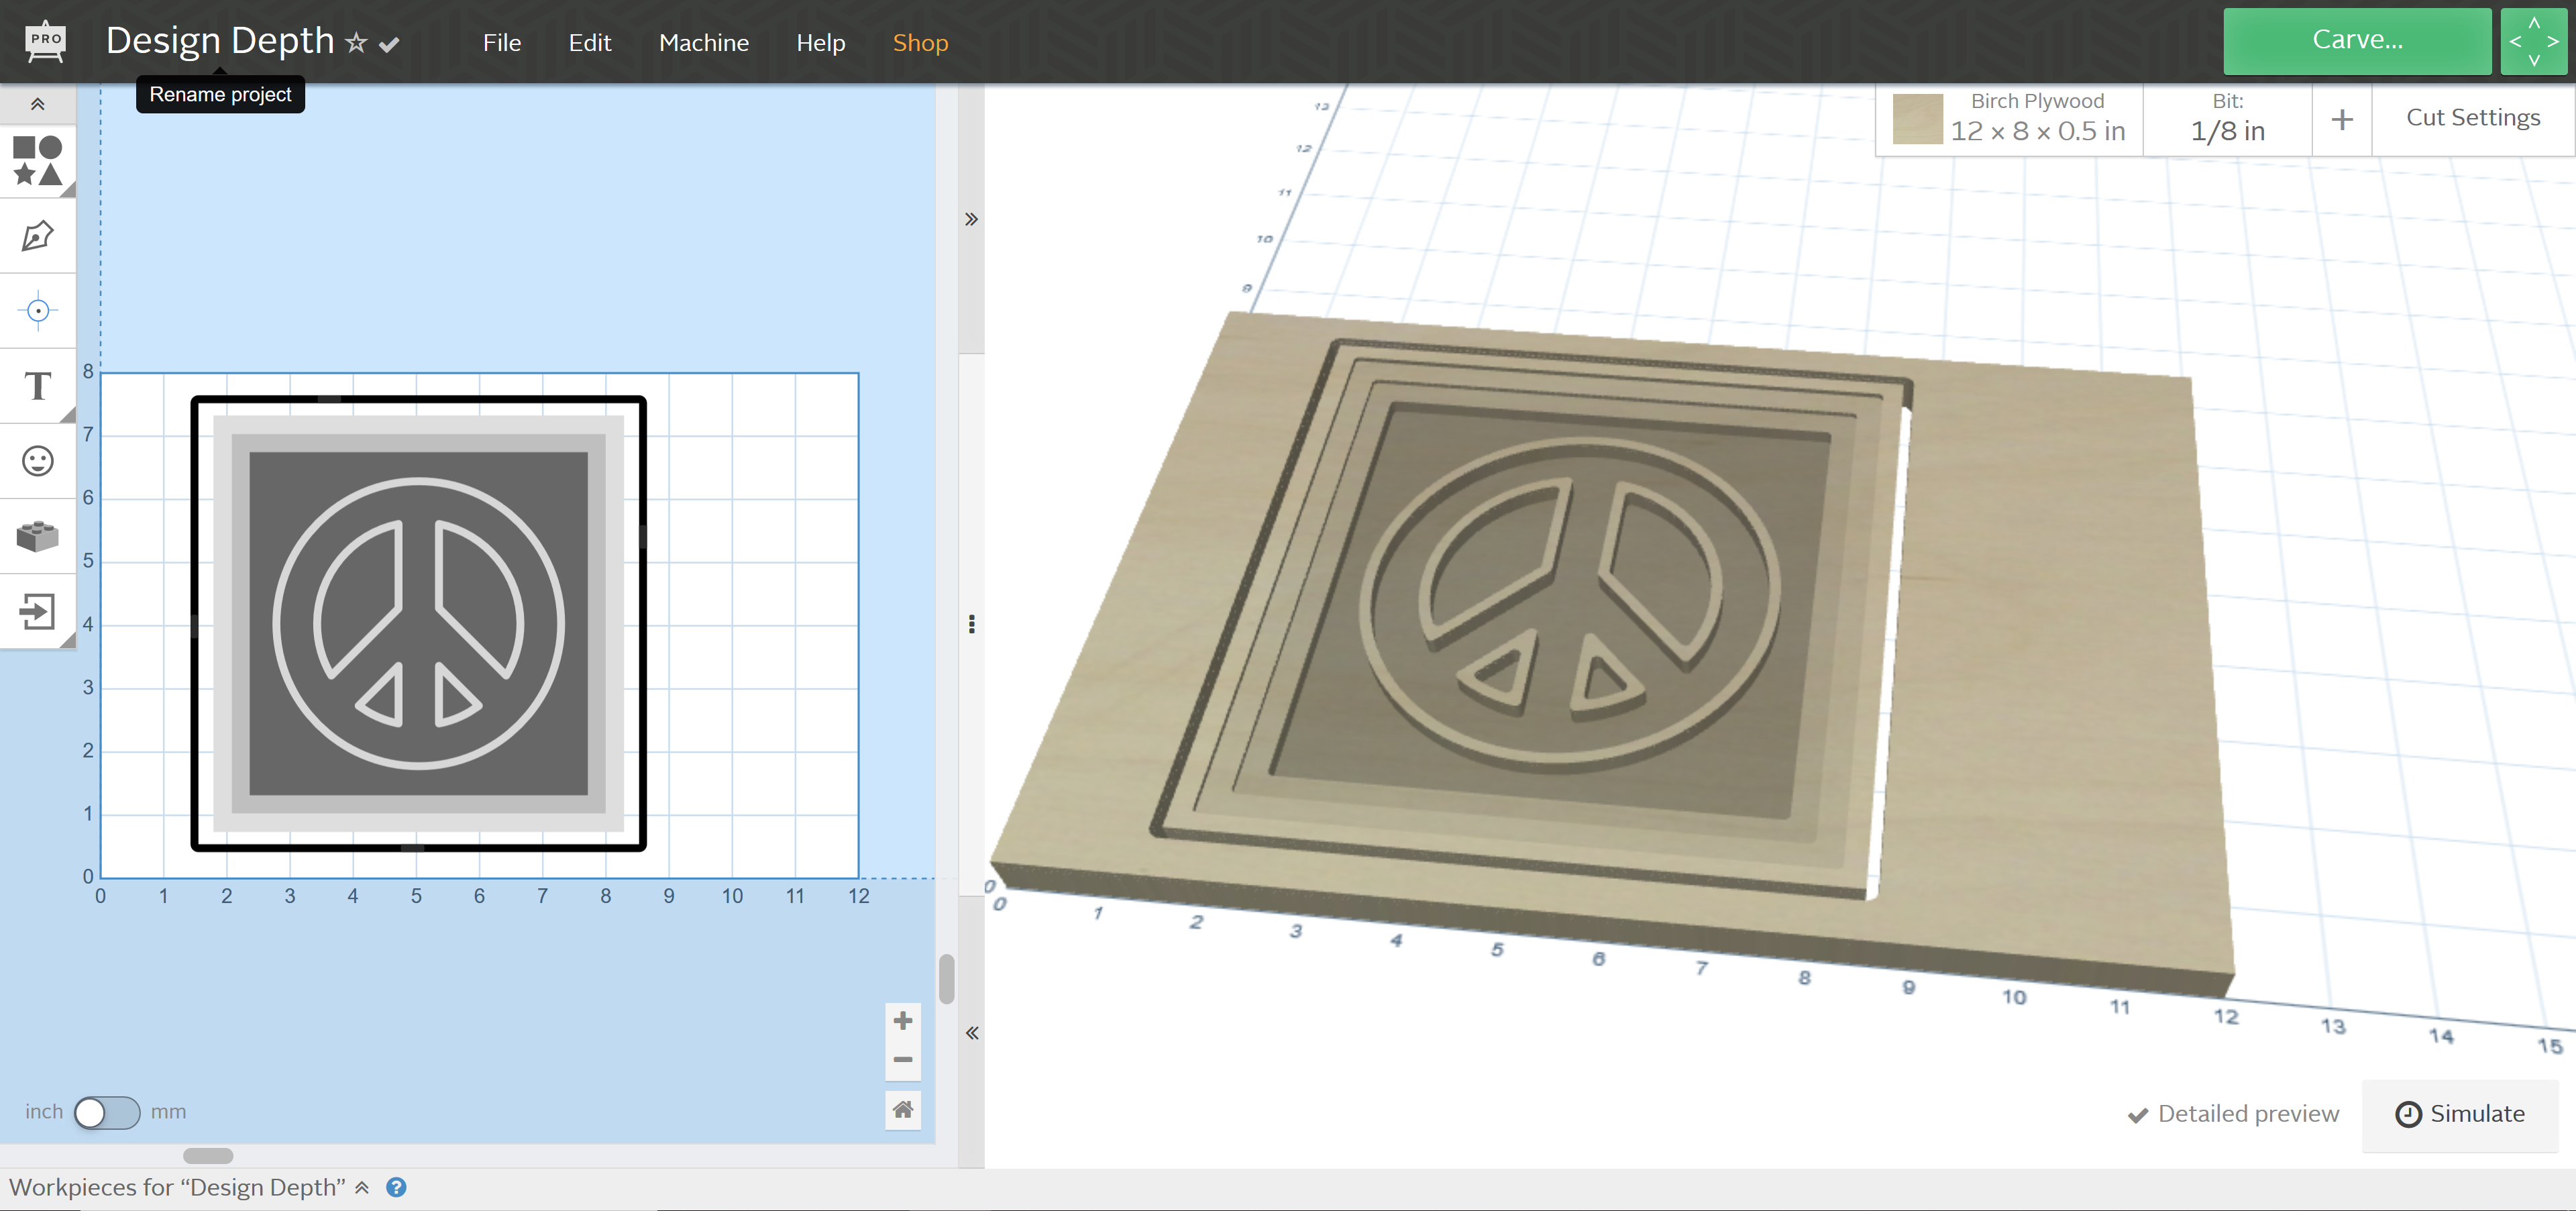
Task: Select the Text tool
Action: click(37, 386)
